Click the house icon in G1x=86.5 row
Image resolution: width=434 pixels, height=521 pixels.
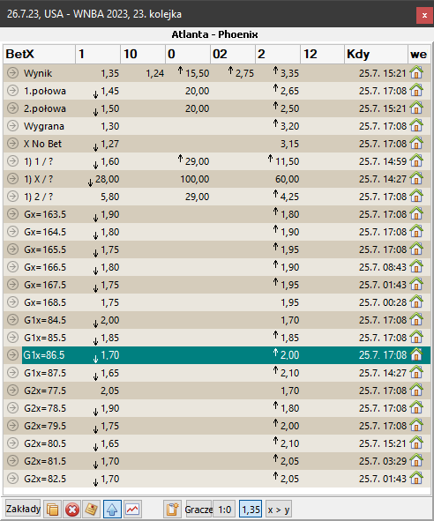tap(416, 354)
